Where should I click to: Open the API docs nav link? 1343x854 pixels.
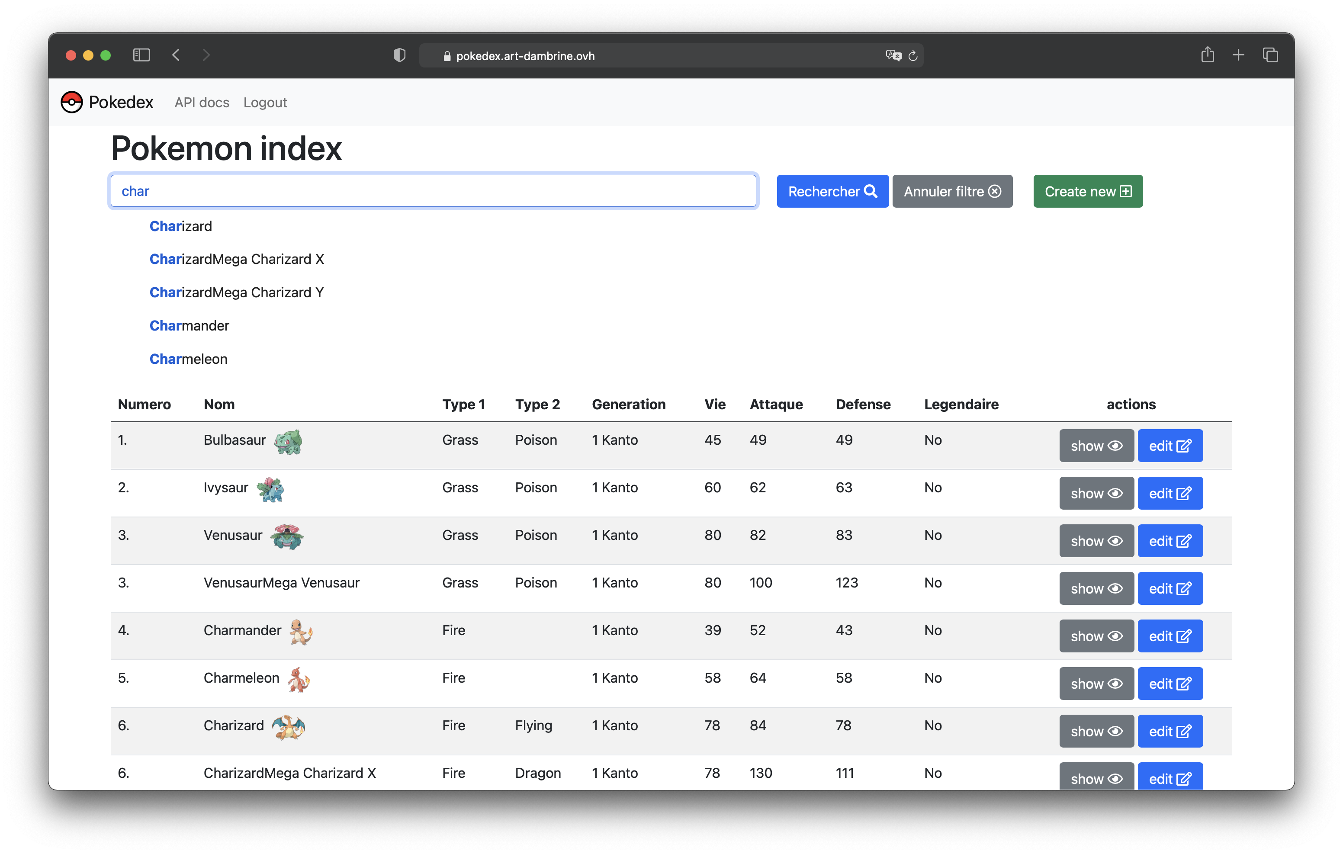point(202,103)
